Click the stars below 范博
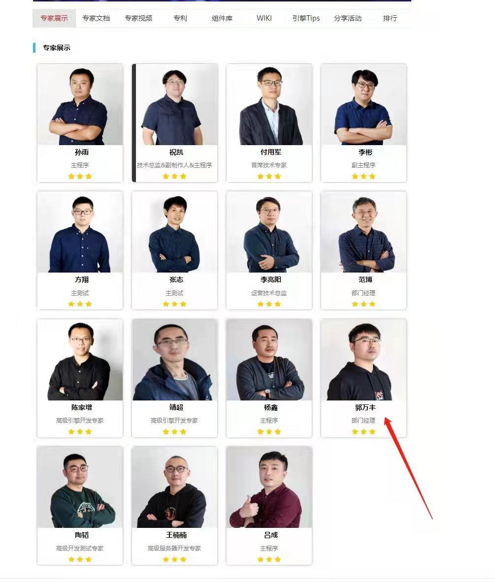The height and width of the screenshot is (583, 495). click(363, 304)
